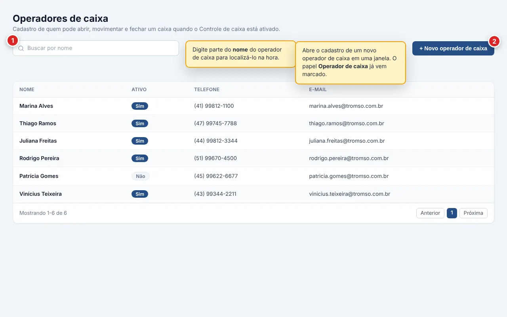The width and height of the screenshot is (507, 317).
Task: Click phone (44) 99812-3344
Action: pyautogui.click(x=216, y=141)
